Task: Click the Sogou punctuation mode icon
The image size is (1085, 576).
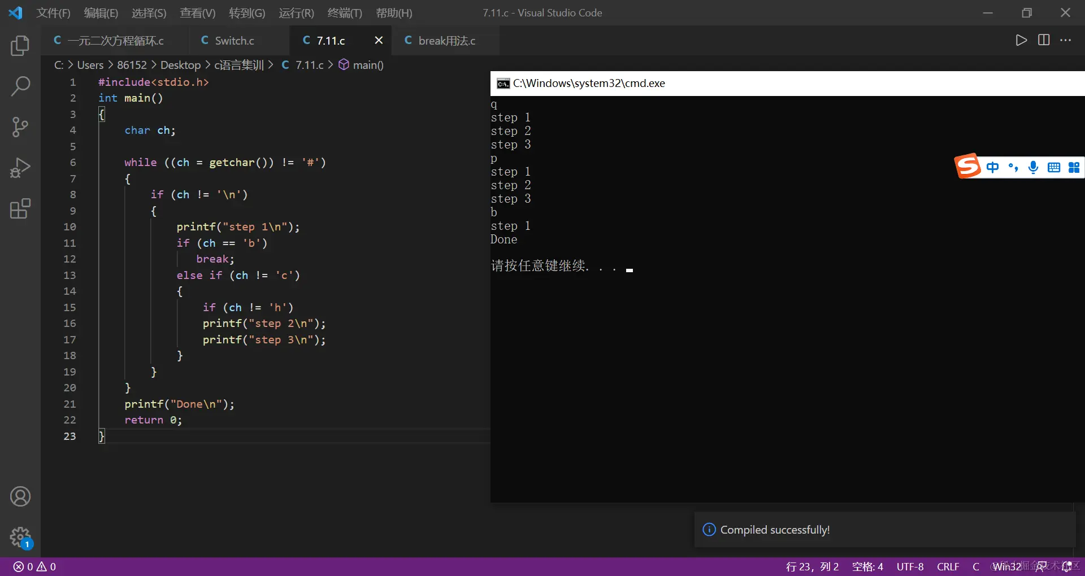Action: coord(1013,167)
